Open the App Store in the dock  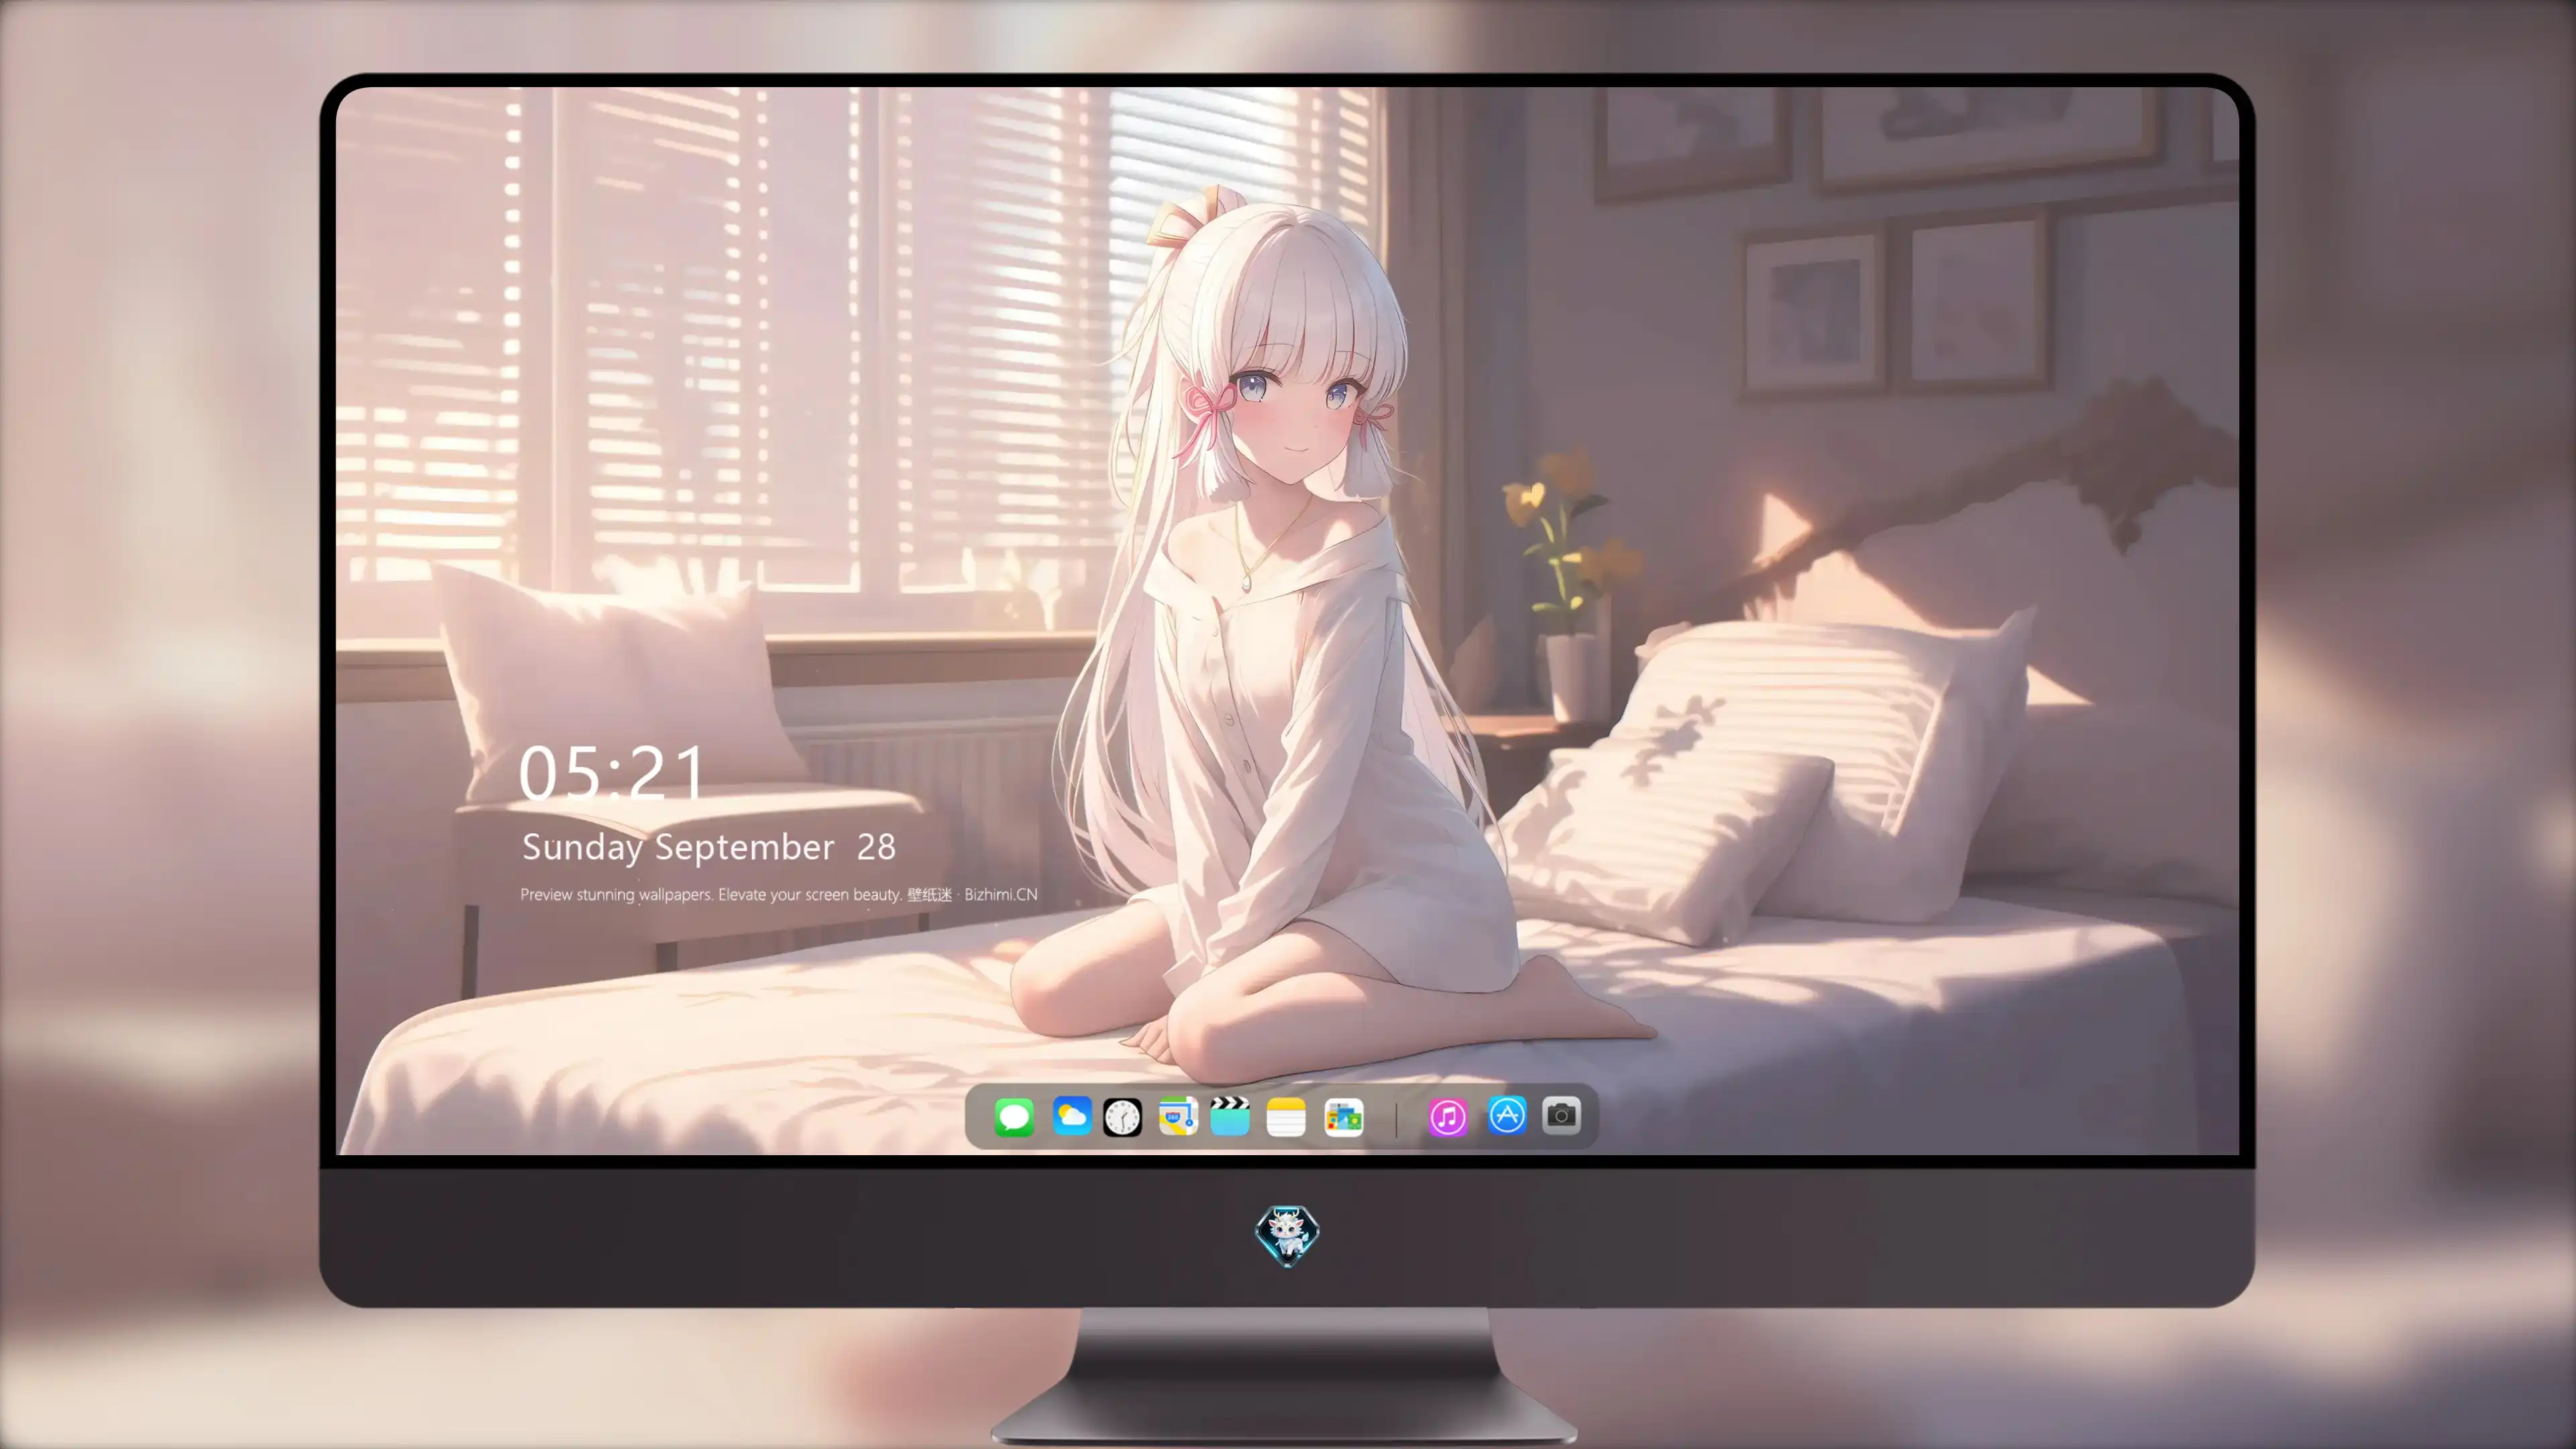1507,1116
